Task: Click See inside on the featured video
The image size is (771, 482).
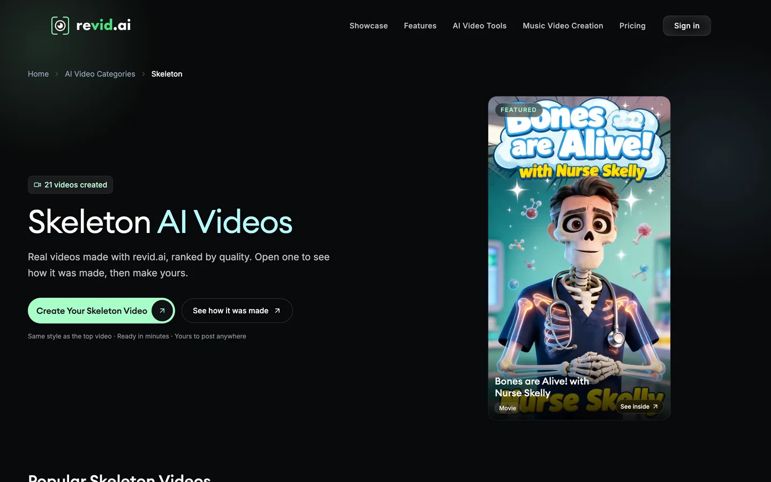Action: point(639,406)
